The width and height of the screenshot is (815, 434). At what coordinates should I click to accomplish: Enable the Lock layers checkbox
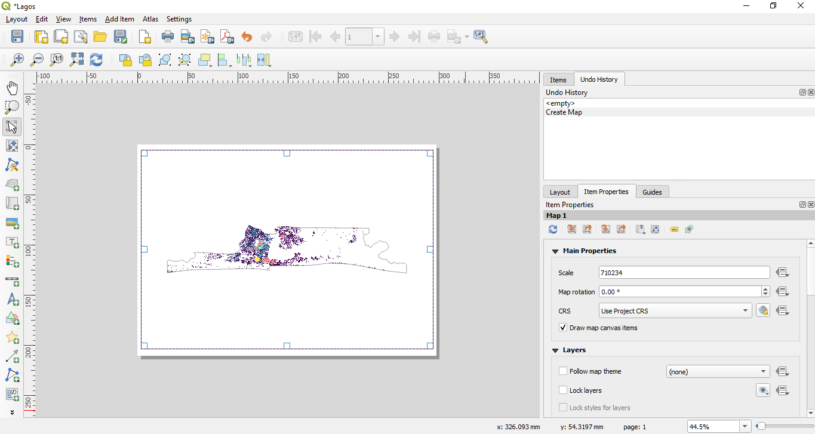(x=563, y=390)
